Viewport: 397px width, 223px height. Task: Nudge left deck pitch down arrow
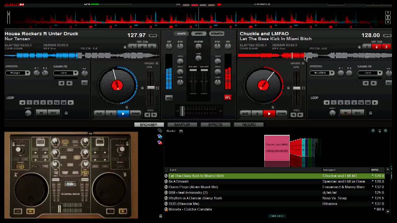tap(148, 115)
